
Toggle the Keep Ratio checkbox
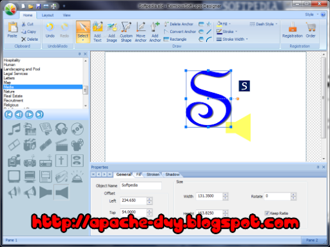click(267, 213)
